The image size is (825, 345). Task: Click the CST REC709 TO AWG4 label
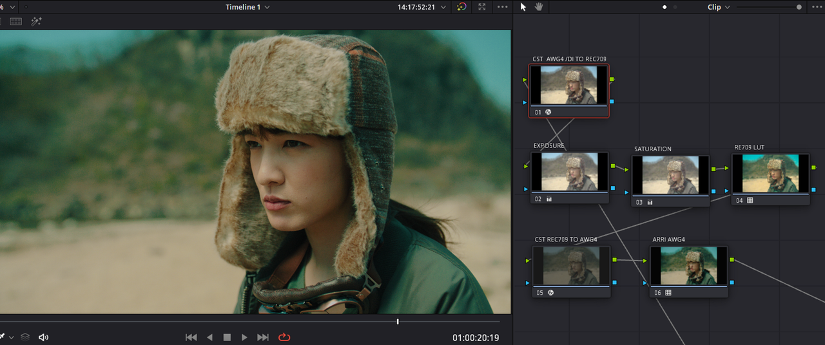566,239
